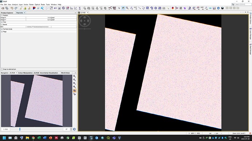Zoom in using Navigation panel magnifier
252x141 pixels.
click(x=75, y=76)
